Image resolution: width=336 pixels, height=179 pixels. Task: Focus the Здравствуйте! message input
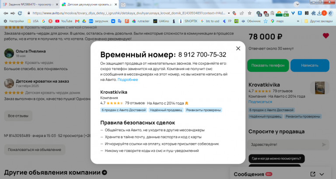point(285,145)
